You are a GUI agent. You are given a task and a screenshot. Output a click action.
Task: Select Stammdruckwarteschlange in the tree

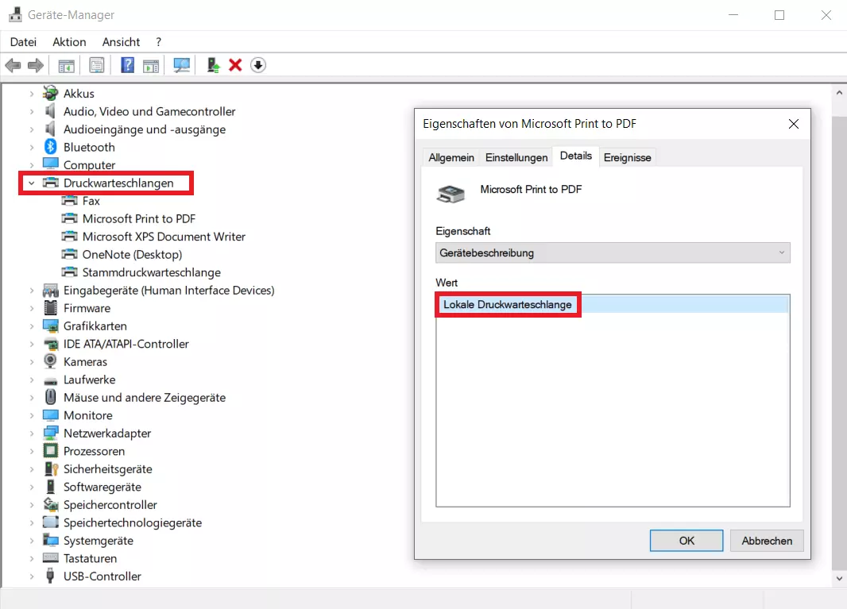pyautogui.click(x=151, y=272)
